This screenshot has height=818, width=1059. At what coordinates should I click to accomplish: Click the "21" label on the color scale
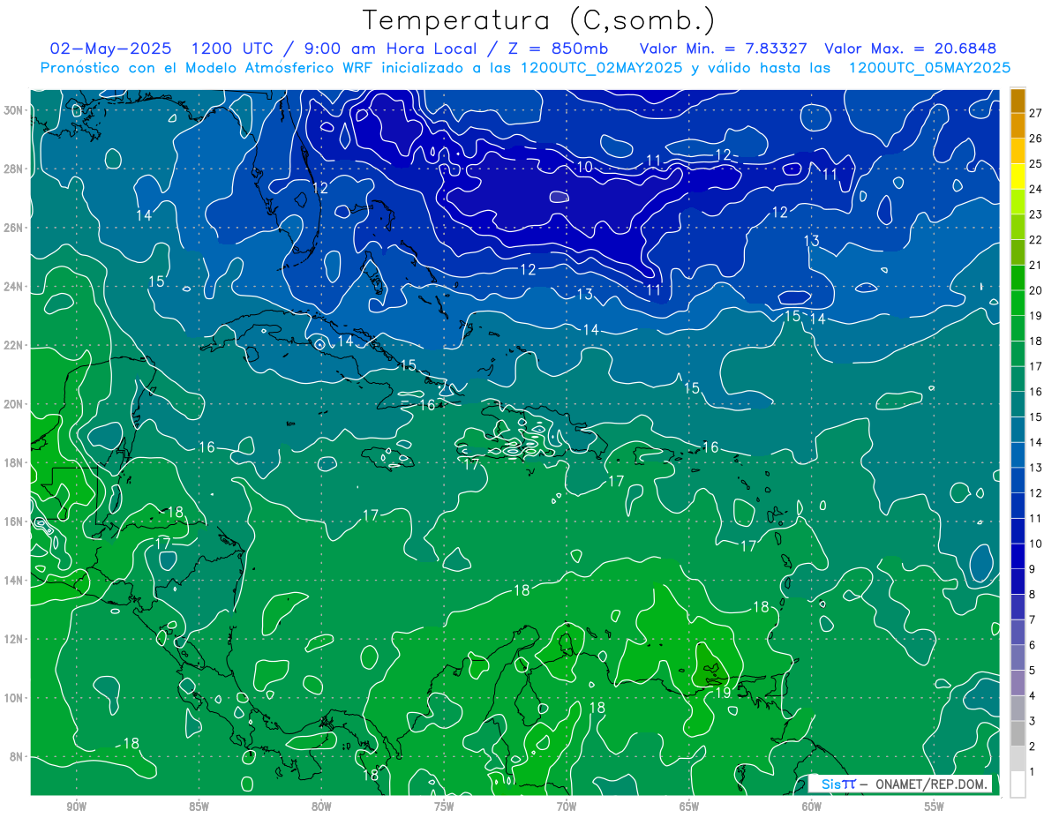click(1035, 265)
